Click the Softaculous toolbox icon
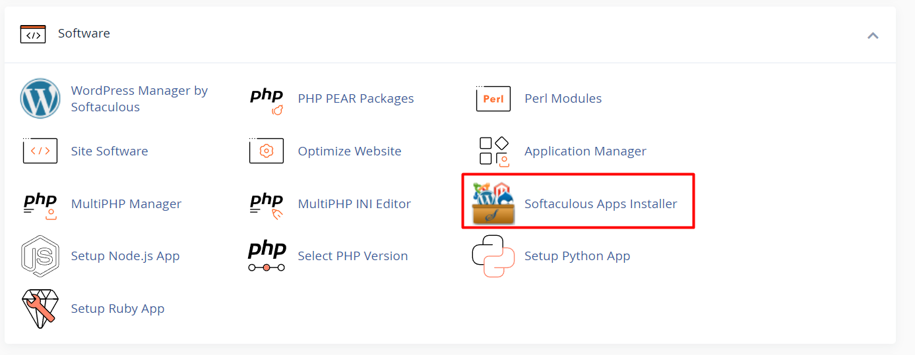 click(493, 204)
